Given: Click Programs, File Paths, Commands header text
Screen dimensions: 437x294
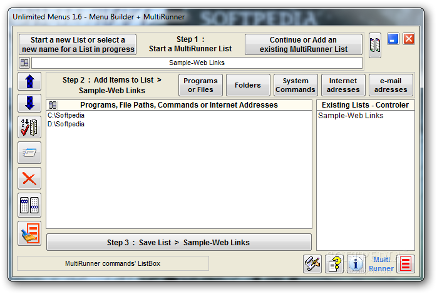Looking at the screenshot, I should click(179, 105).
